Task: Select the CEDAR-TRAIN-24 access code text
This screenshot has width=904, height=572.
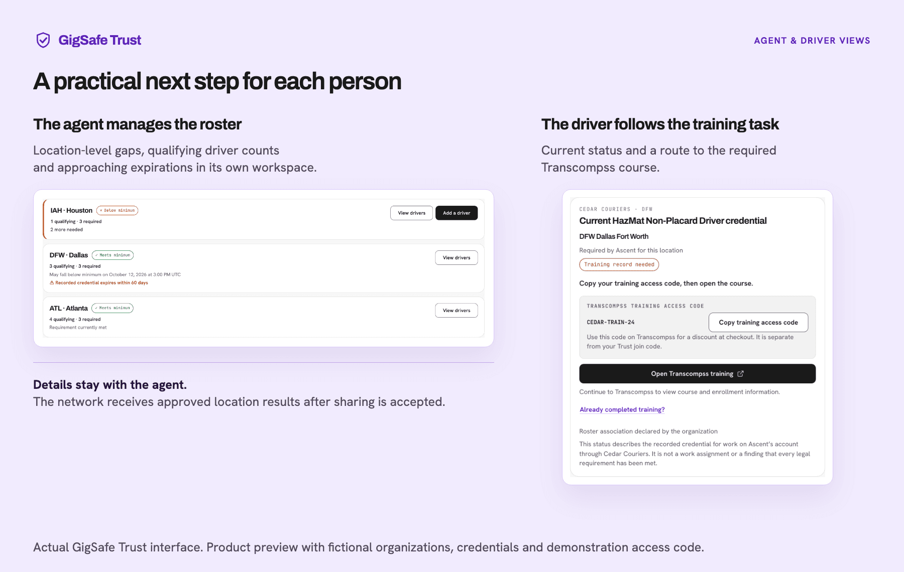Action: 611,323
